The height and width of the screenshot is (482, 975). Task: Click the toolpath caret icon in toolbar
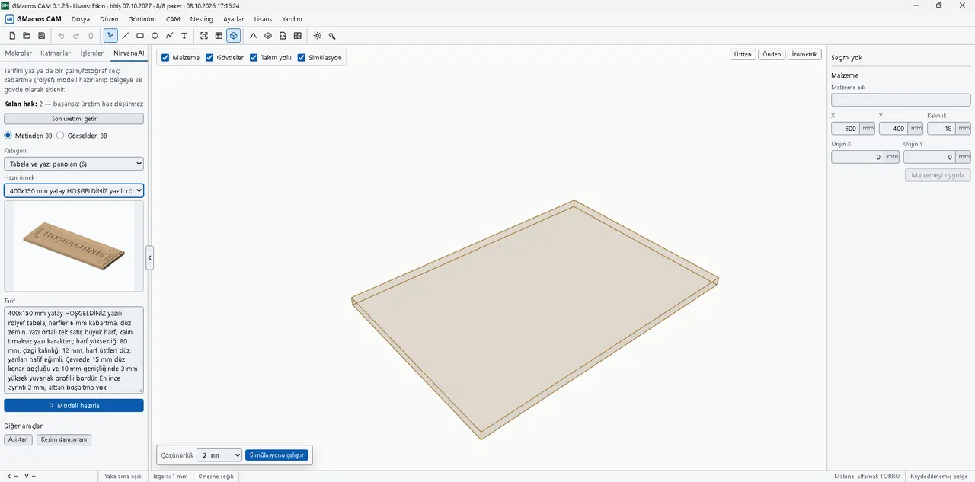coord(254,36)
